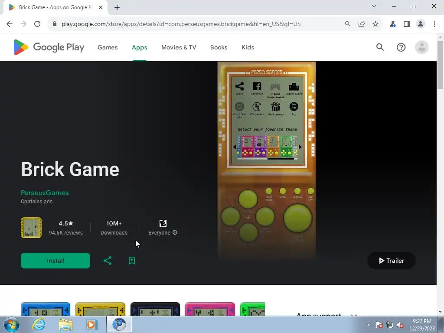Open the green theme screenshot thumbnail
444x333 pixels.
point(252,309)
